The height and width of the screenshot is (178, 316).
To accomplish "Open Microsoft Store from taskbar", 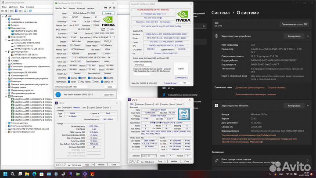I will [x=42, y=174].
